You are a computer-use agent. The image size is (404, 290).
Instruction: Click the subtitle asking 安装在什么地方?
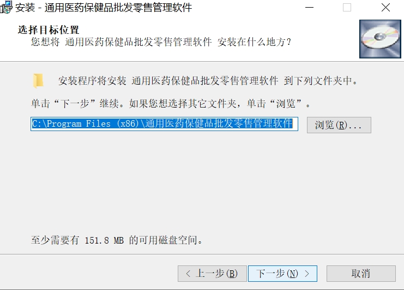(x=161, y=42)
